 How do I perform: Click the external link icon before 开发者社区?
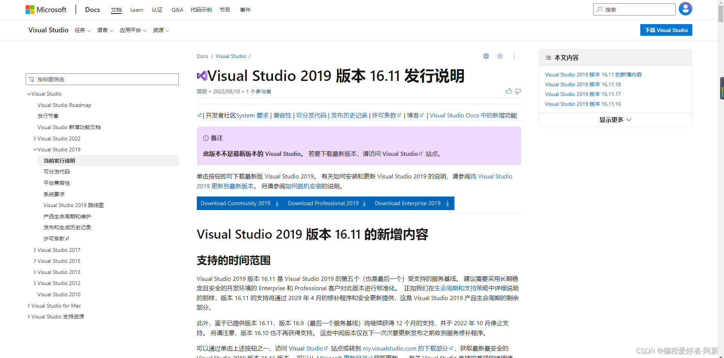point(199,115)
